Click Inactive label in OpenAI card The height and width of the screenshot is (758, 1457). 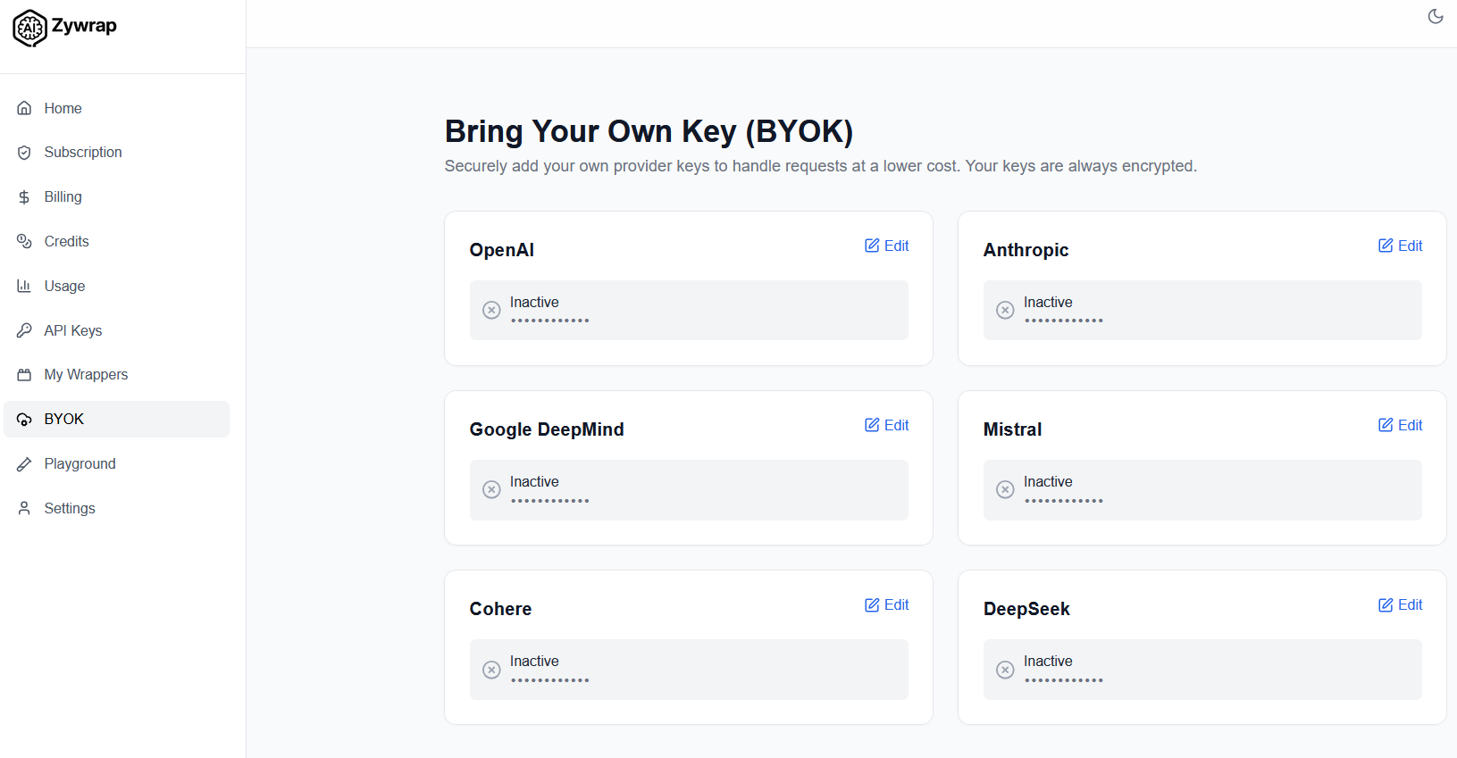pos(534,303)
